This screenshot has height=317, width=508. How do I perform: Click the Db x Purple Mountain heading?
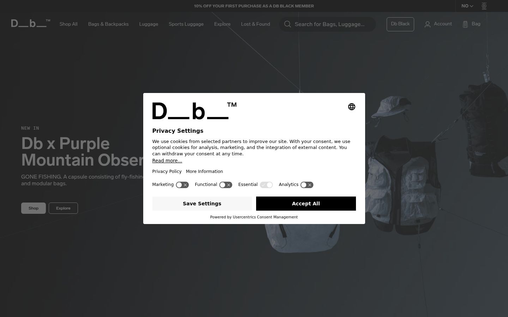83,152
